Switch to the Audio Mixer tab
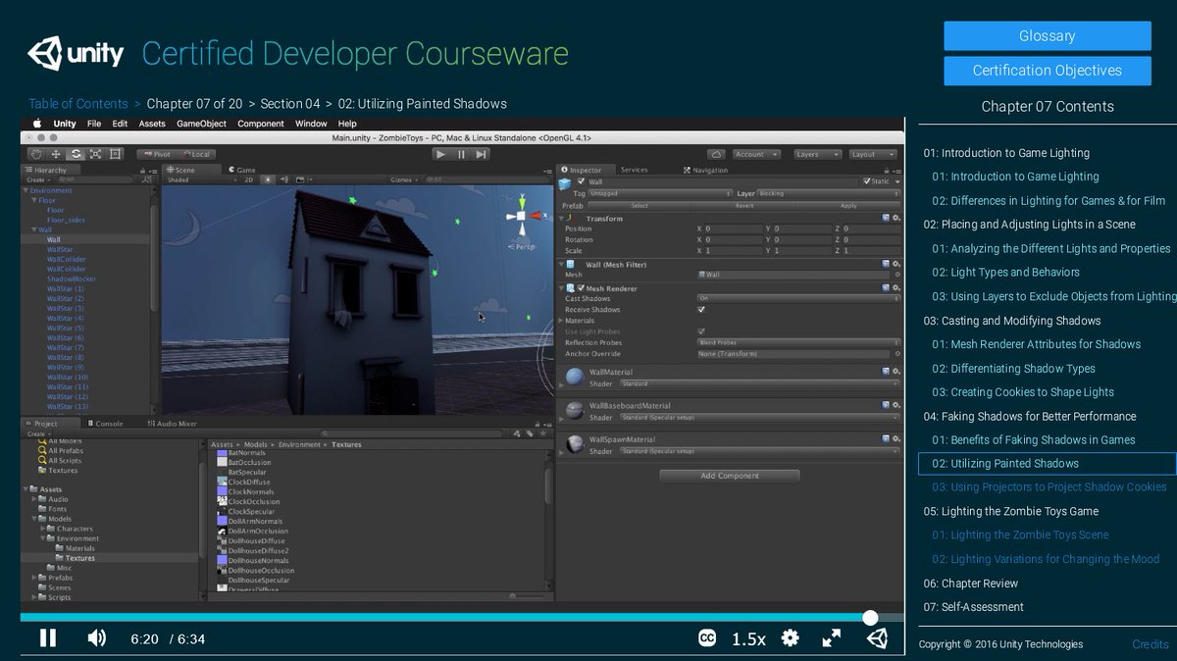This screenshot has height=661, width=1177. point(172,424)
